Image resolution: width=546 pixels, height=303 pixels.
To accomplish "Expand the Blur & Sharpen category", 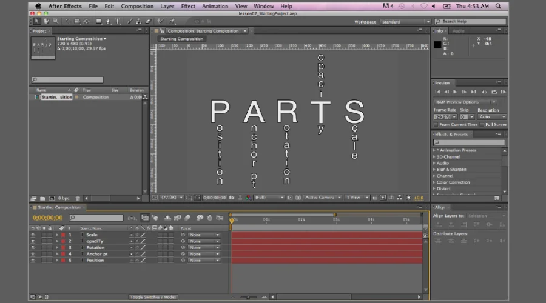I will pyautogui.click(x=434, y=170).
